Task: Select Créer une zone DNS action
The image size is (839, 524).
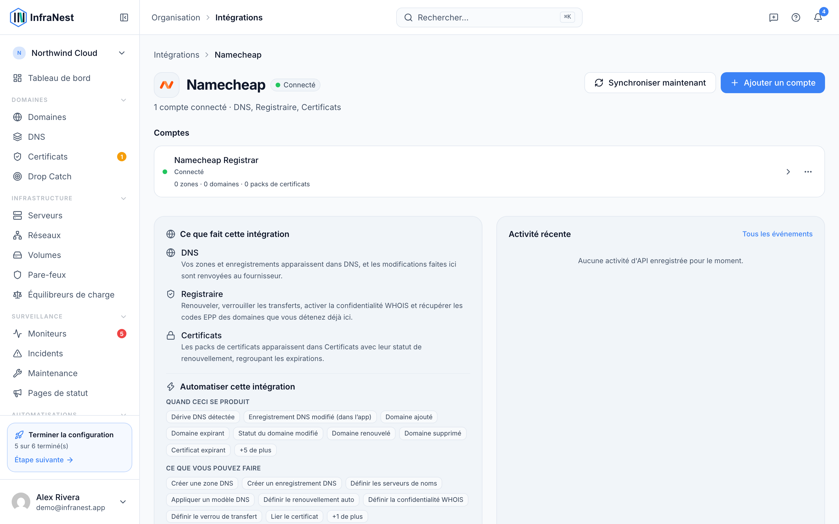Action: click(x=202, y=483)
